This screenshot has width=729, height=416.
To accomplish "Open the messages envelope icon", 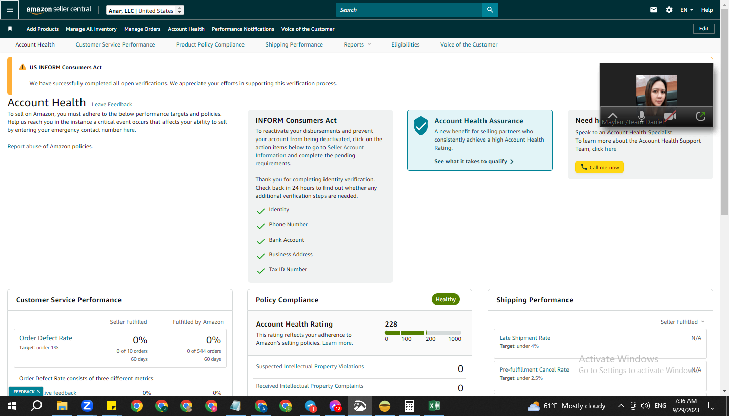I will (654, 10).
